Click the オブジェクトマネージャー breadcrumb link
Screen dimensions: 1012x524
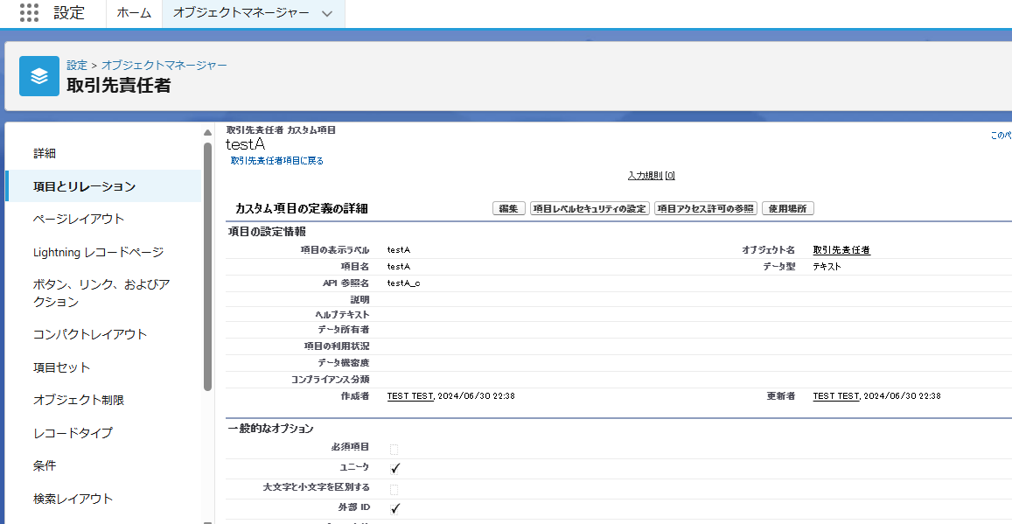pos(164,66)
